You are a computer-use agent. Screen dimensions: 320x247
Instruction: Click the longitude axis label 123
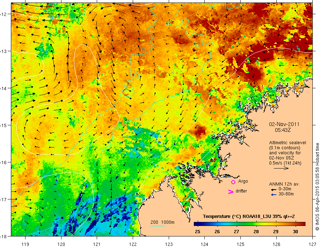point(169,244)
